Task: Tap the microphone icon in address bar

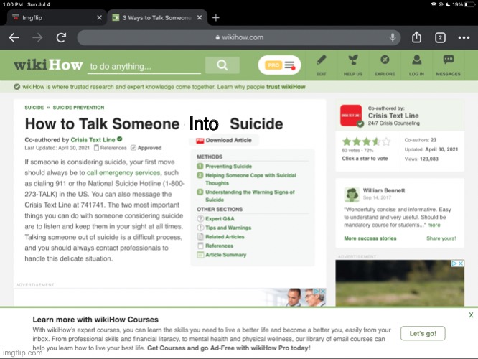Action: pos(393,37)
